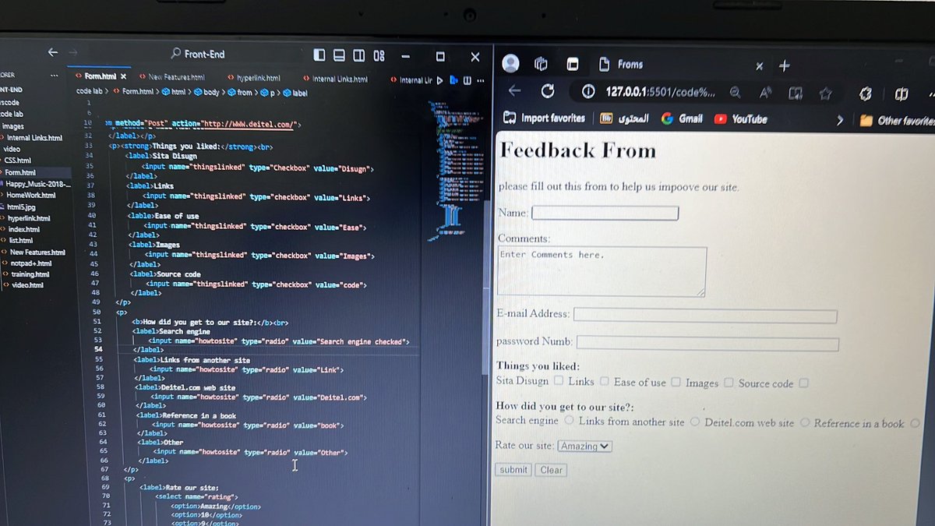The width and height of the screenshot is (935, 526).
Task: Click the submit button on form
Action: (513, 470)
